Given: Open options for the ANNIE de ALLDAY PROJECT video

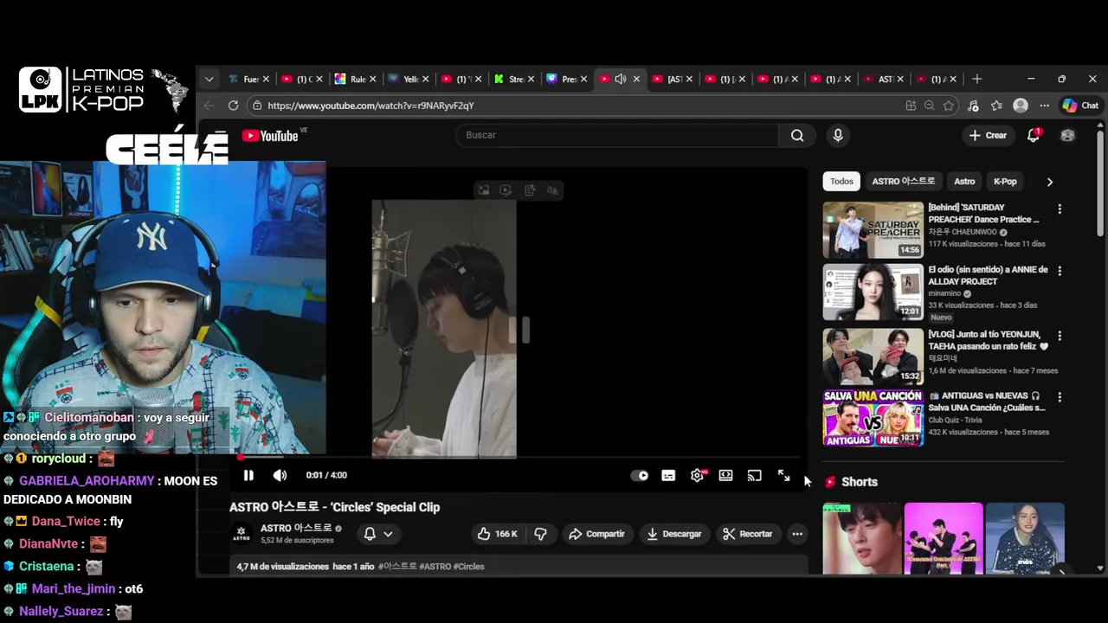Looking at the screenshot, I should [x=1060, y=271].
